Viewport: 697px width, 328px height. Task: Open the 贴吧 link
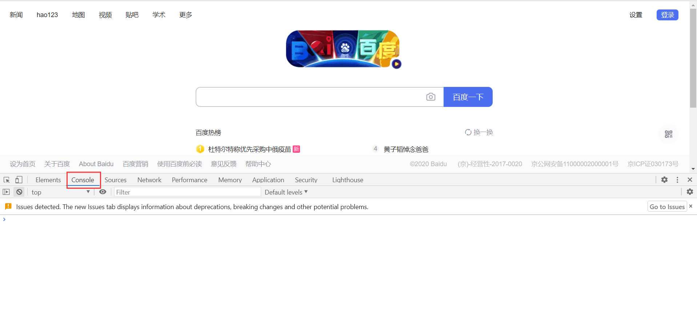tap(132, 15)
